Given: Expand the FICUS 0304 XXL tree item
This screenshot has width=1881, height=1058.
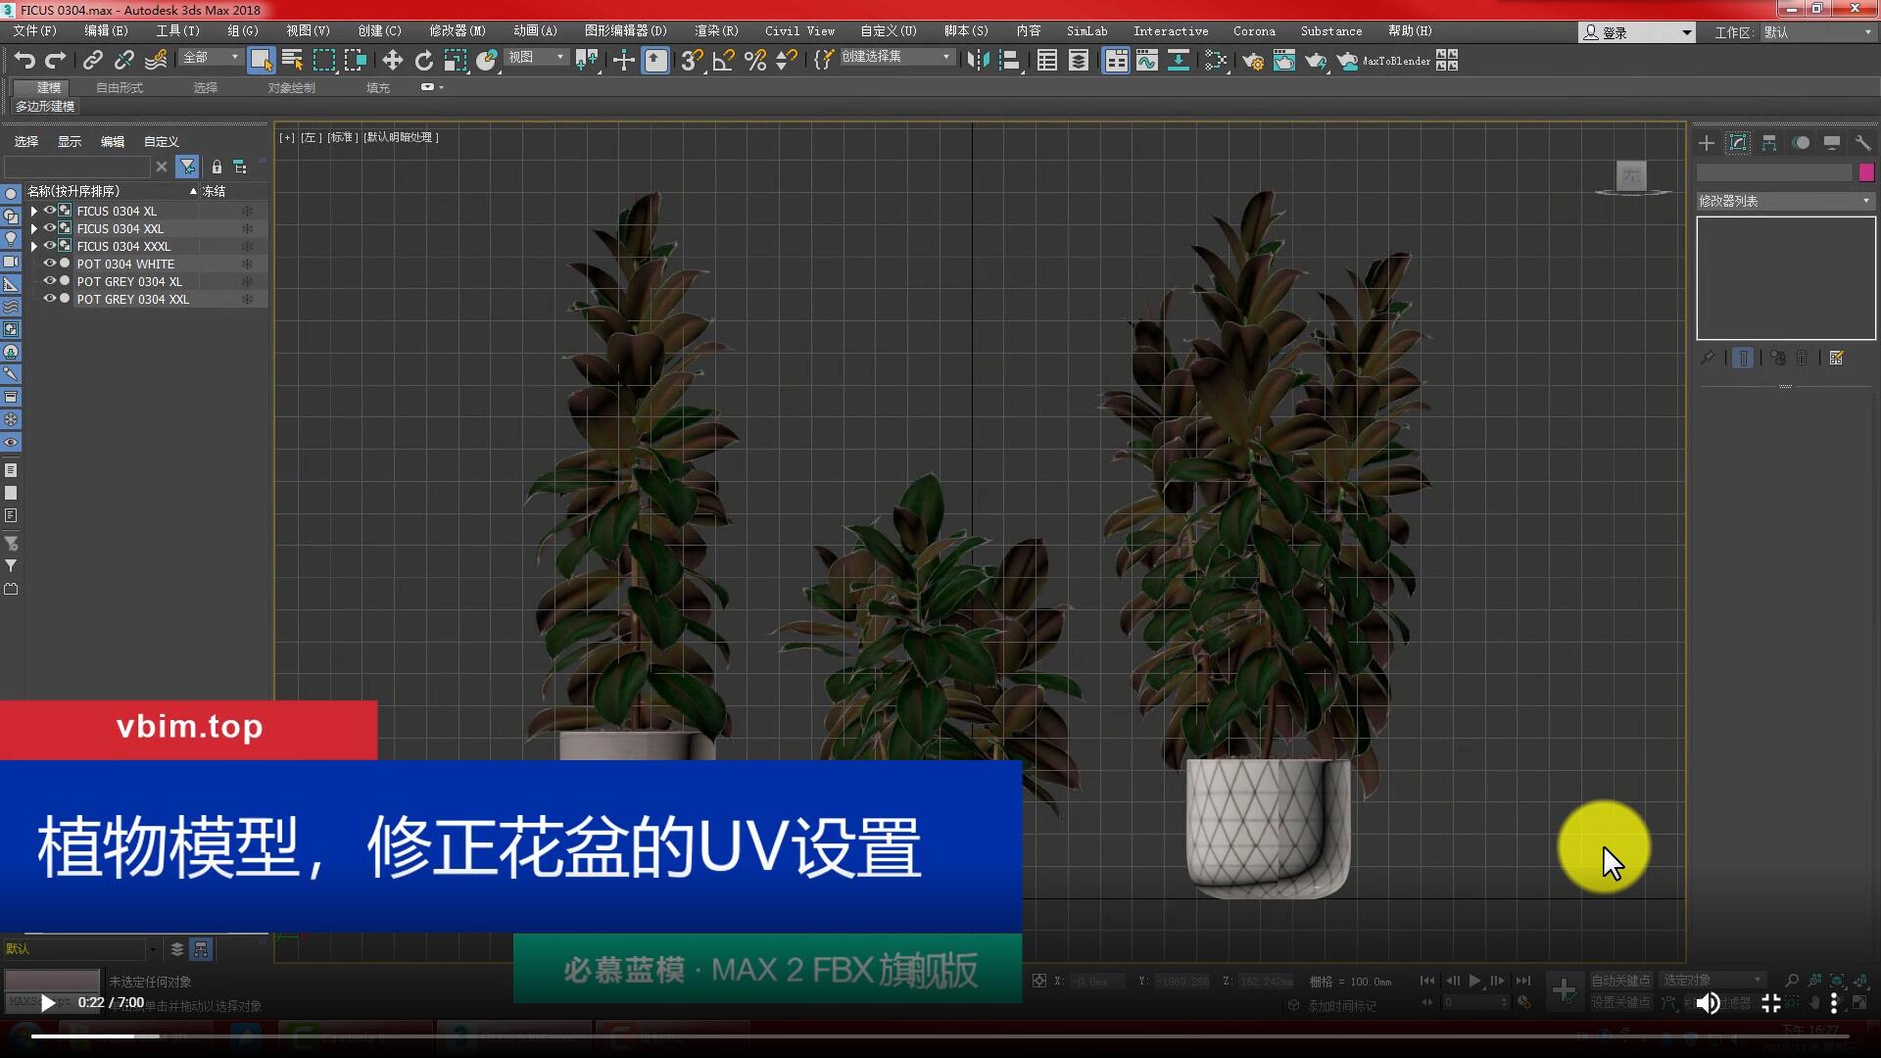Looking at the screenshot, I should pyautogui.click(x=34, y=228).
